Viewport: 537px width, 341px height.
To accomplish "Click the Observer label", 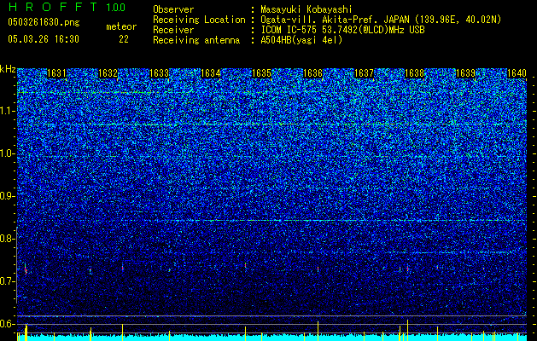I will click(x=173, y=9).
